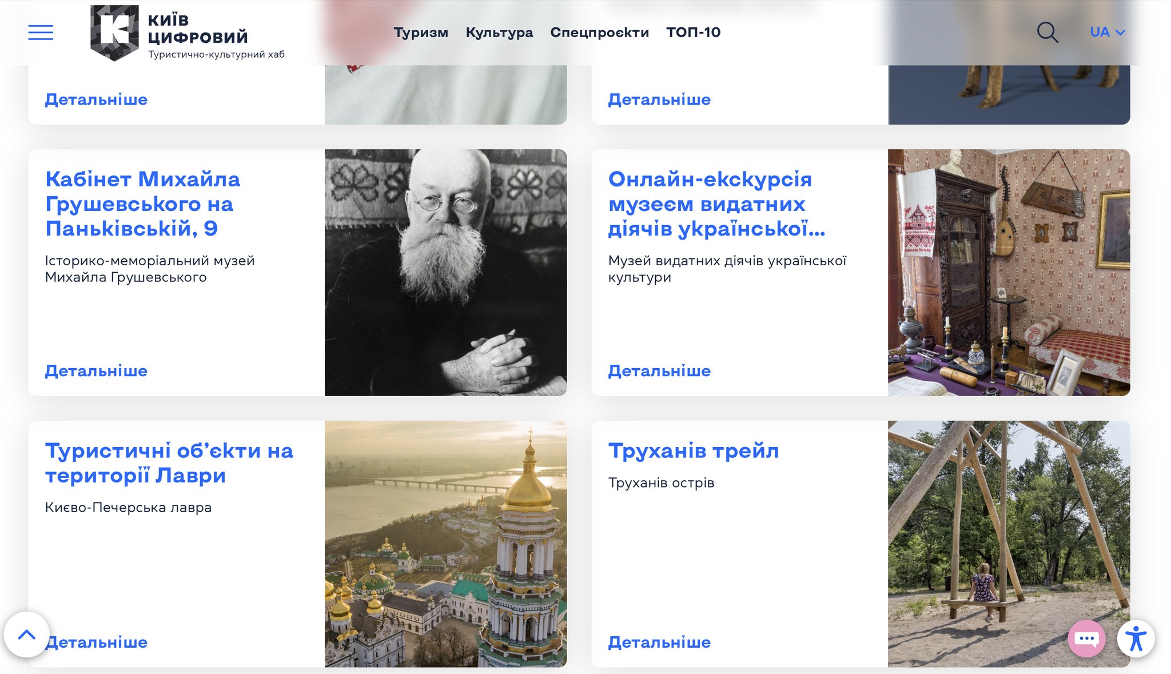1171x674 pixels.
Task: Click the scroll-to-top arrow button
Action: [27, 635]
